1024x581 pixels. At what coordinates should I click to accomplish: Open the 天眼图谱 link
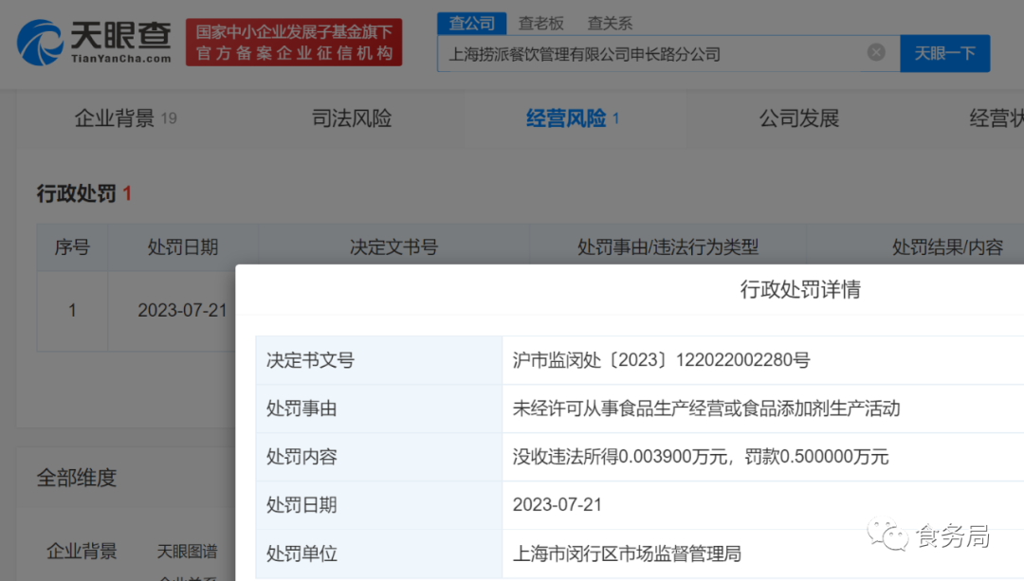pyautogui.click(x=187, y=551)
